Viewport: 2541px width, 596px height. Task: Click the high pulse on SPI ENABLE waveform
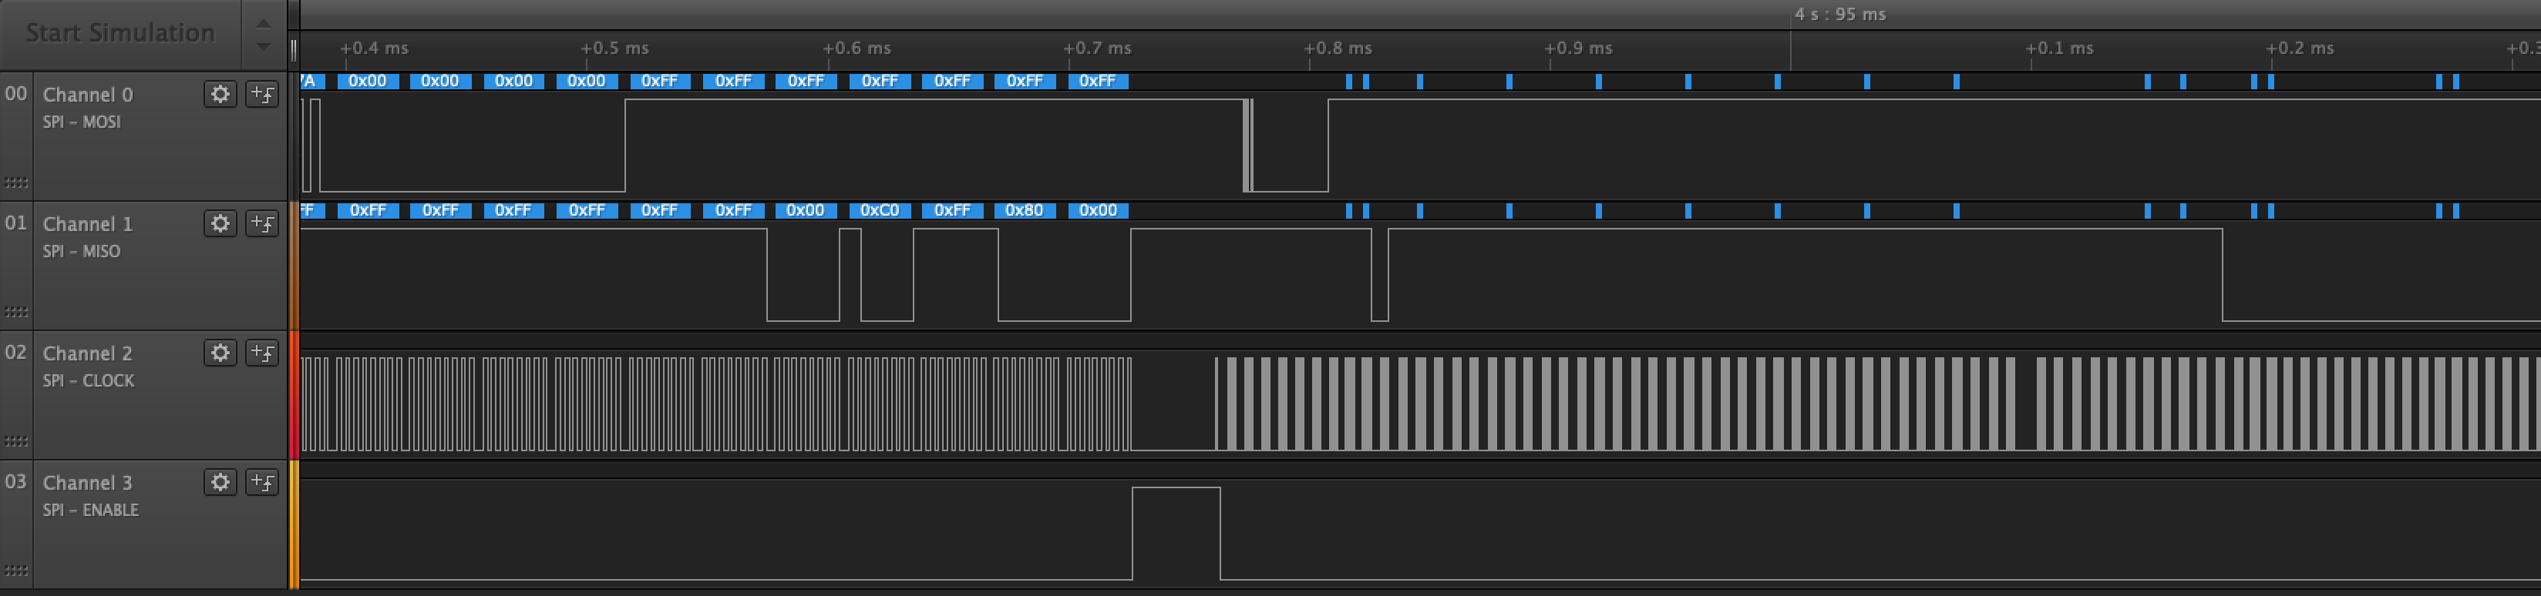click(1176, 533)
